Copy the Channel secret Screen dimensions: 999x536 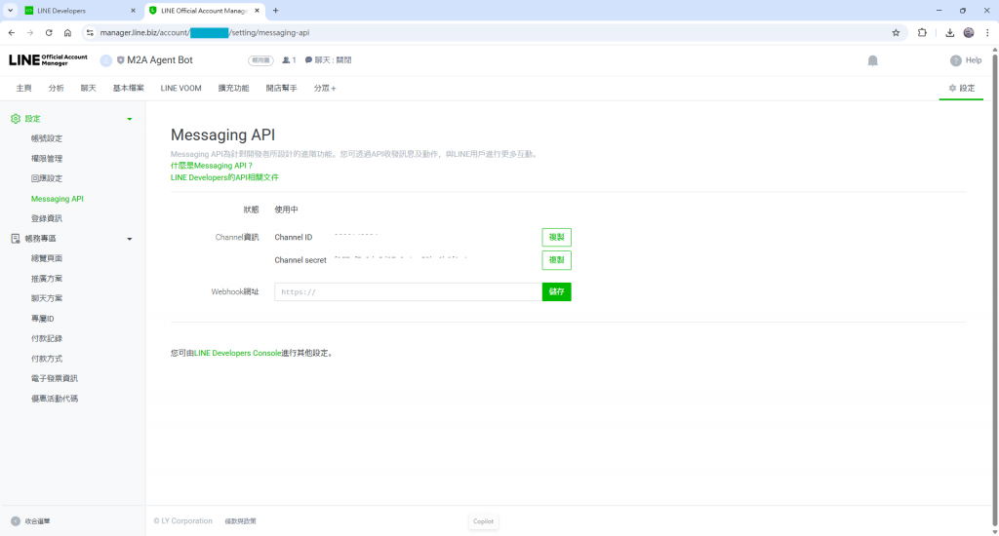(x=556, y=260)
